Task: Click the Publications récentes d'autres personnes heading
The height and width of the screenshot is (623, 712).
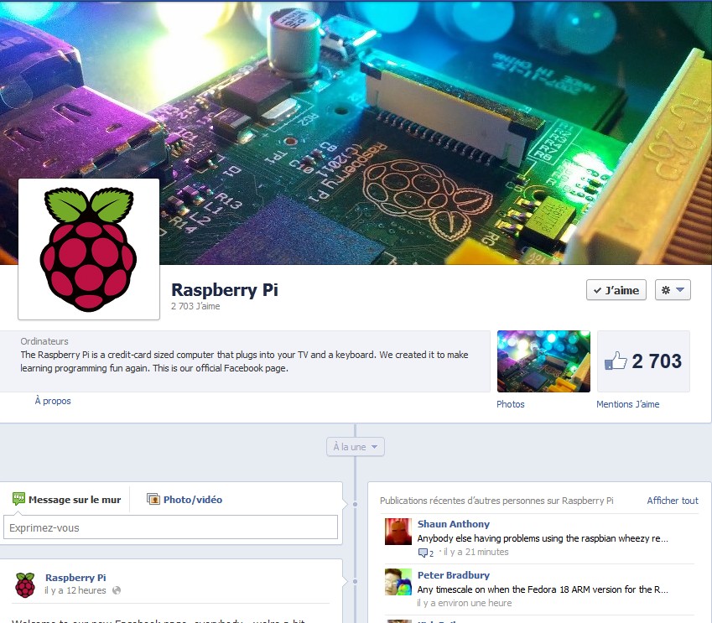Action: pyautogui.click(x=496, y=501)
